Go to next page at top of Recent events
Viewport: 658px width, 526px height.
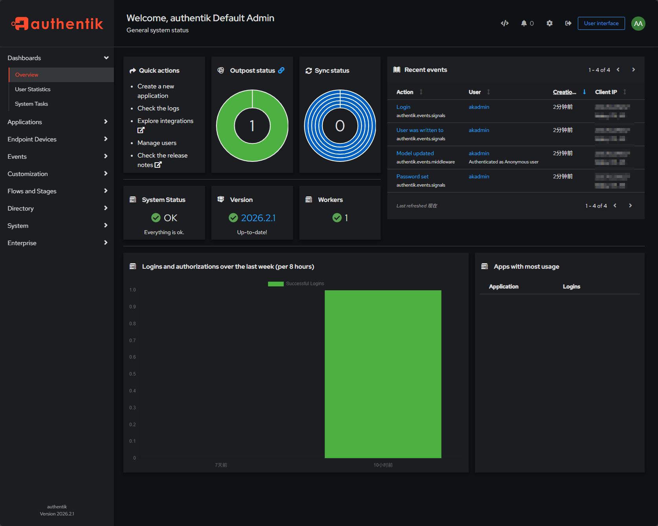click(633, 70)
